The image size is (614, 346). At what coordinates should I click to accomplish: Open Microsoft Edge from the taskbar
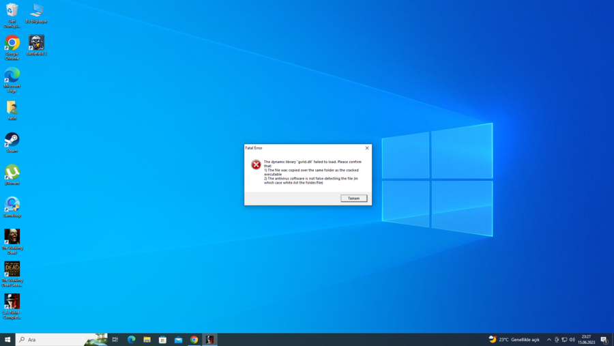(131, 340)
